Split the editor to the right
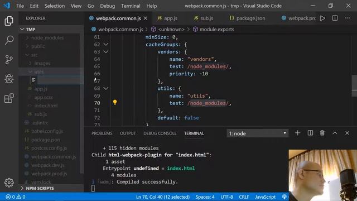The image size is (357, 201). tap(335, 18)
